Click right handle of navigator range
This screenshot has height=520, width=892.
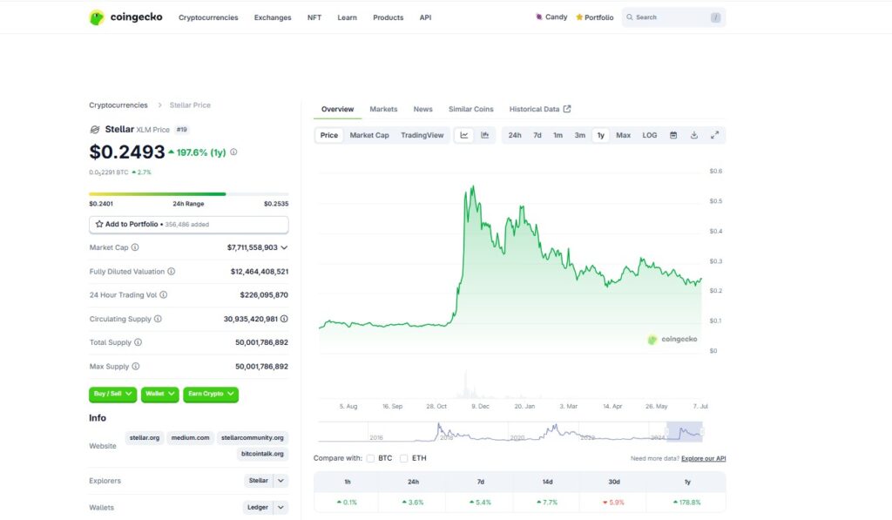click(702, 432)
